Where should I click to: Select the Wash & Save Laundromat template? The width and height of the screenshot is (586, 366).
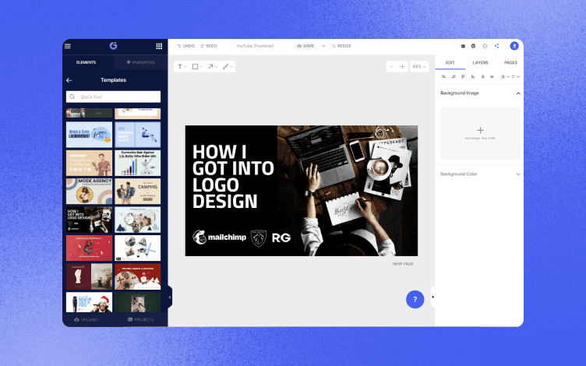coord(89,135)
